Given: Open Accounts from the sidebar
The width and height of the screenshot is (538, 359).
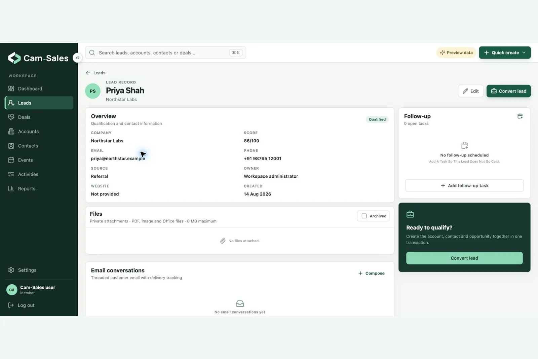Looking at the screenshot, I should pos(39,132).
